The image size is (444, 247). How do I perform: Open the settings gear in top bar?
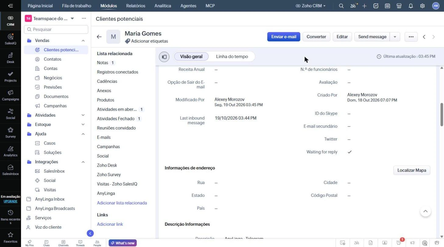pyautogui.click(x=422, y=6)
